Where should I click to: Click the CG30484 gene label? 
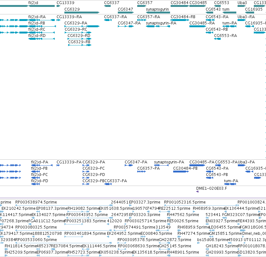(x=179, y=3)
